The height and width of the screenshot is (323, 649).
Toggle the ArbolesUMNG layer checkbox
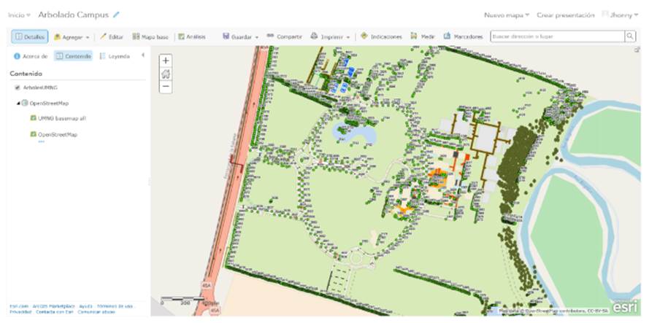coord(18,87)
